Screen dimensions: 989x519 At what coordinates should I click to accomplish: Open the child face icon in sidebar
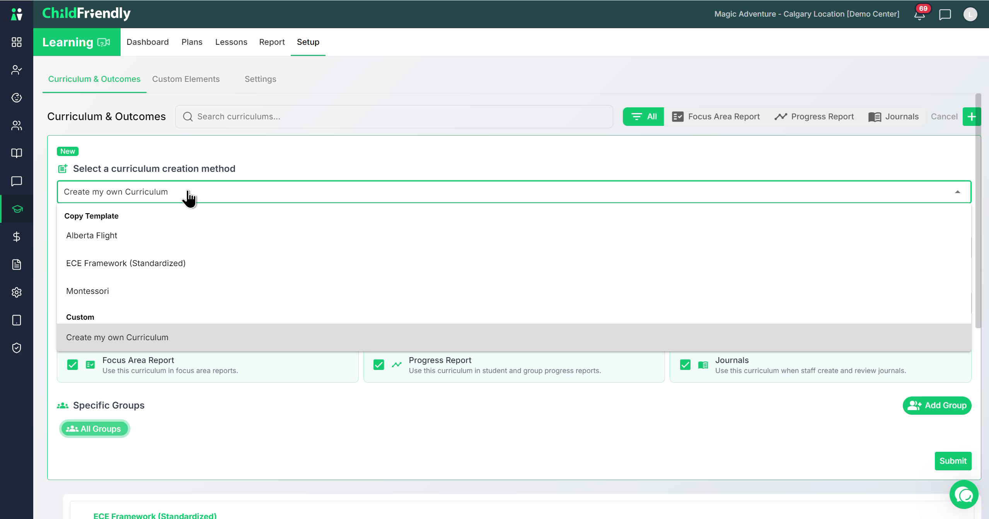coord(17,98)
